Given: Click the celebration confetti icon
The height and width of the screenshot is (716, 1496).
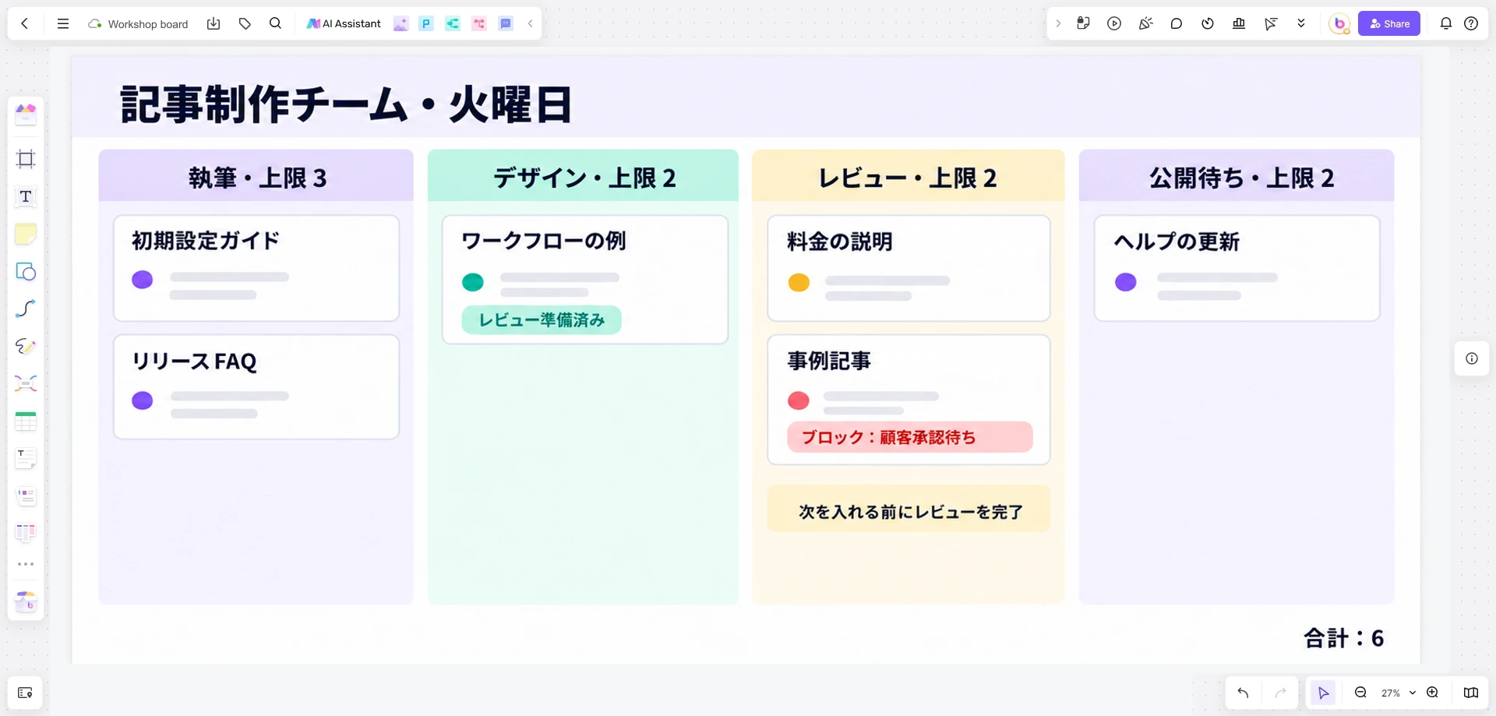Looking at the screenshot, I should [1145, 23].
